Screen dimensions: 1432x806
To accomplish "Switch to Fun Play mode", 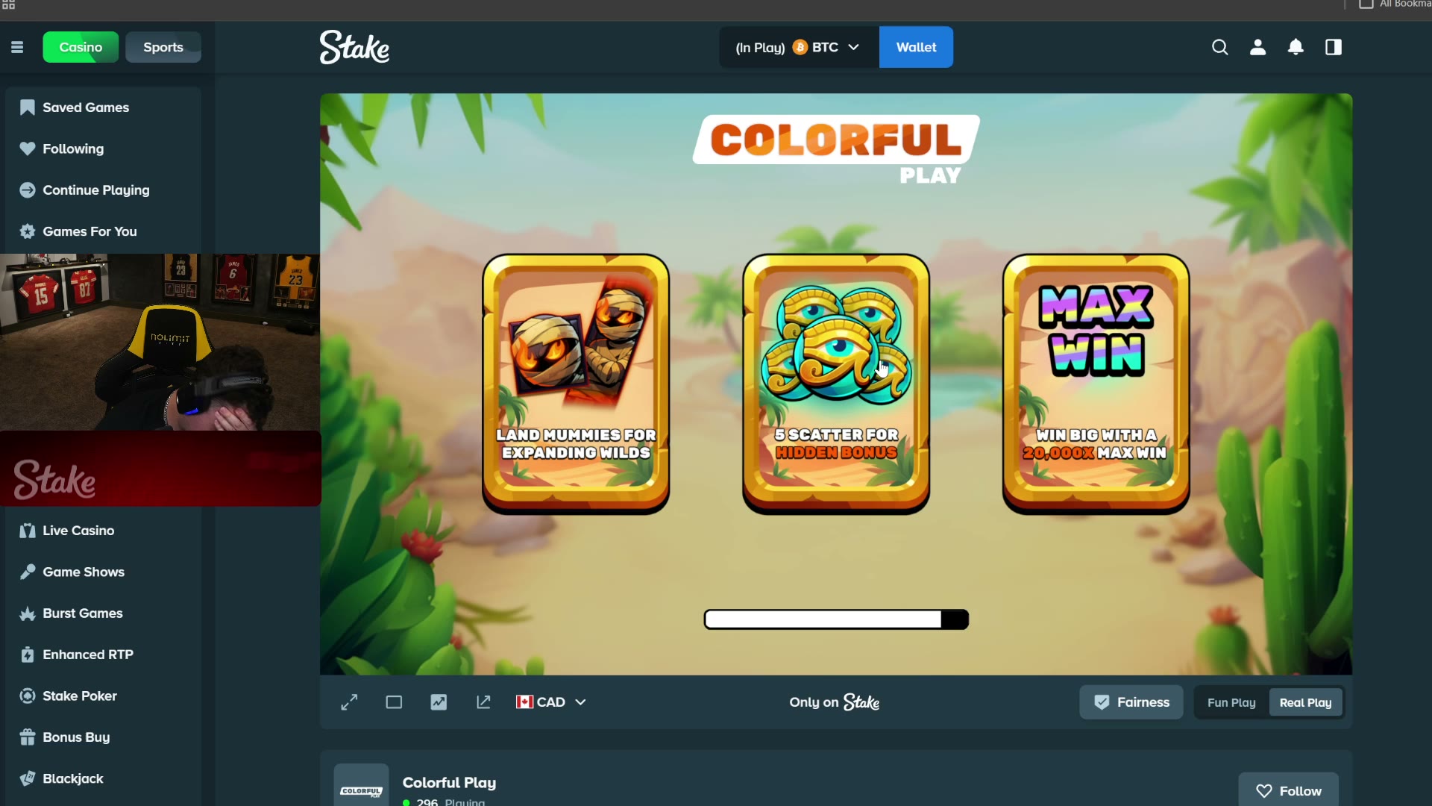I will 1231,702.
